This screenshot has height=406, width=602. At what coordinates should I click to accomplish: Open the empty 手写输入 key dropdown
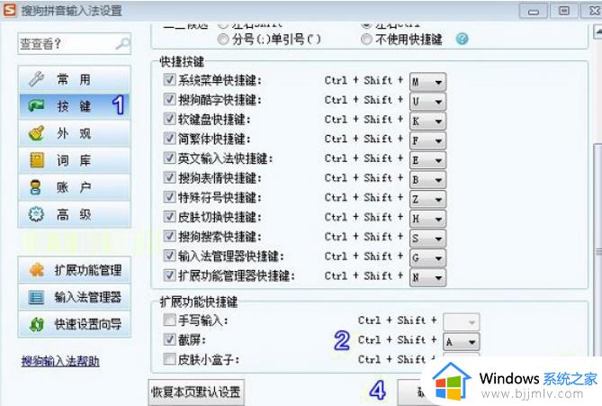(462, 322)
